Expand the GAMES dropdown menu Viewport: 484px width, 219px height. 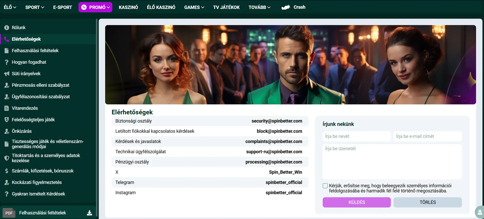[194, 7]
